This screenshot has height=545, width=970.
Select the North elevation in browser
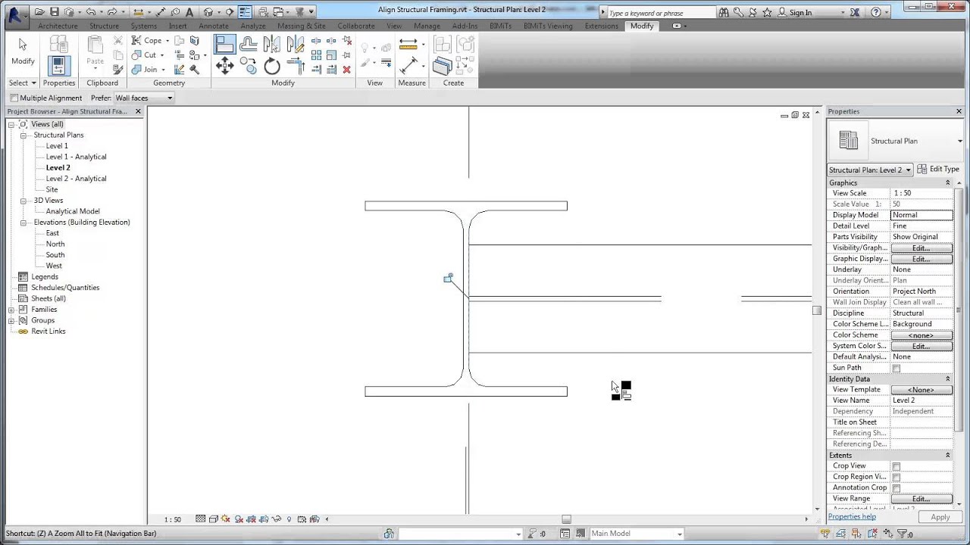click(55, 244)
